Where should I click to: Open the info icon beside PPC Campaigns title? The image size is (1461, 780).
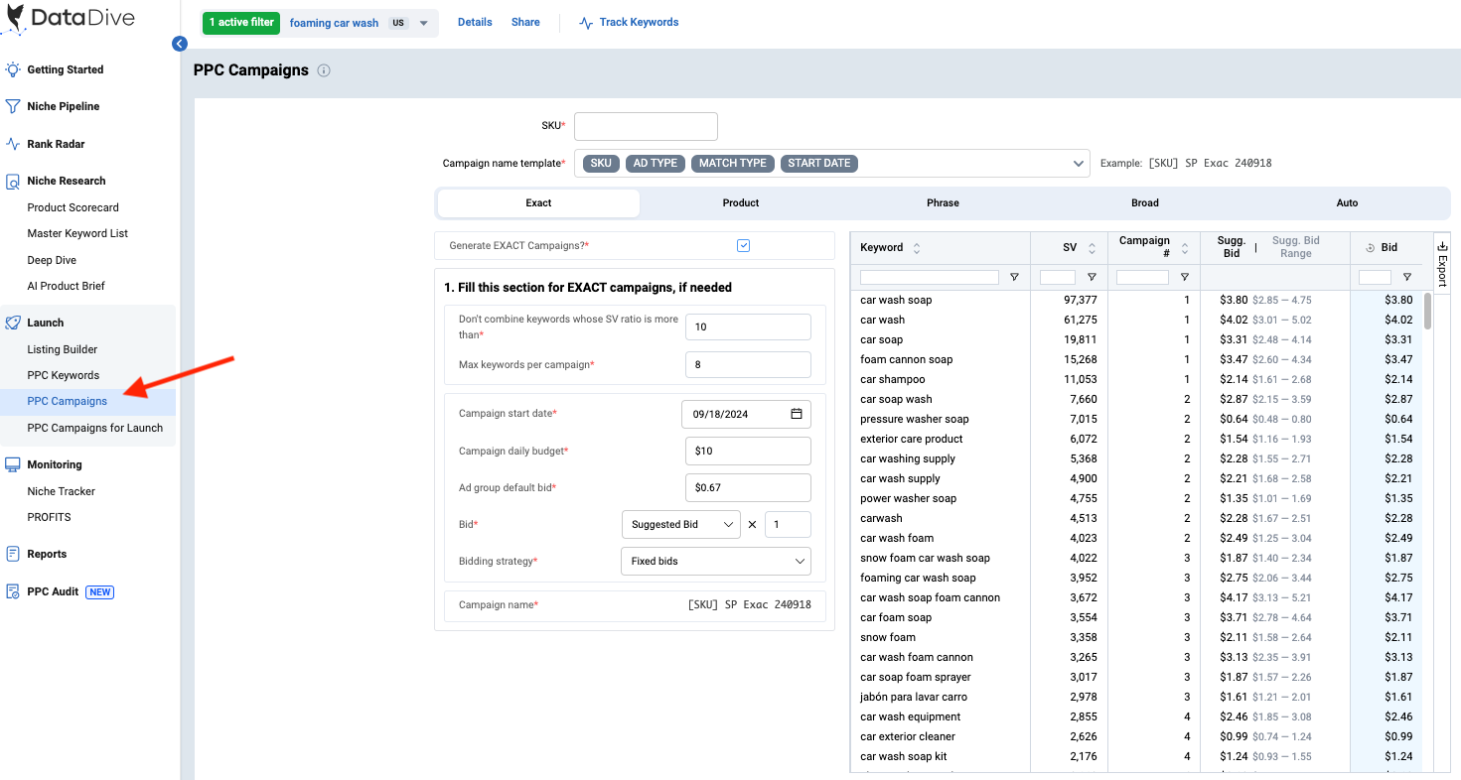pos(324,70)
